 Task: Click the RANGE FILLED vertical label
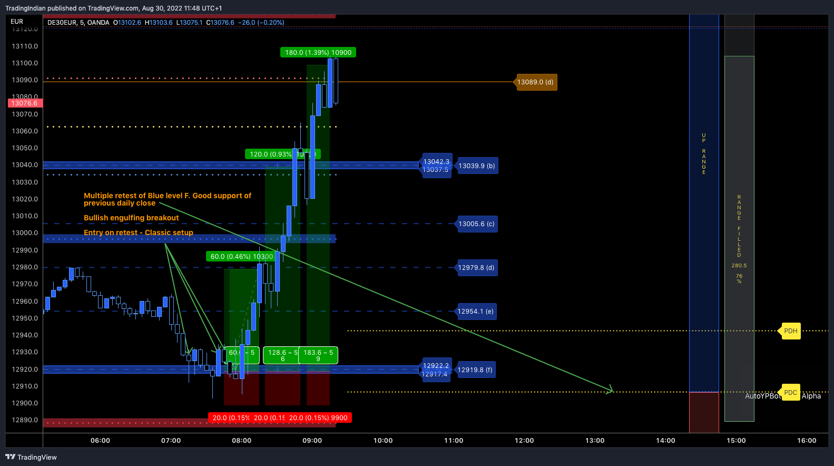(x=739, y=226)
